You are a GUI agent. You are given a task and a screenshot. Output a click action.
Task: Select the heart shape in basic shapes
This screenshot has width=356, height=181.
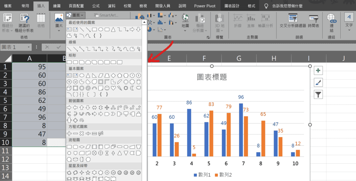tap(113, 88)
